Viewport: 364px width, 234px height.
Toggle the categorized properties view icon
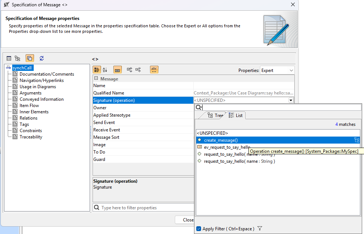click(97, 69)
